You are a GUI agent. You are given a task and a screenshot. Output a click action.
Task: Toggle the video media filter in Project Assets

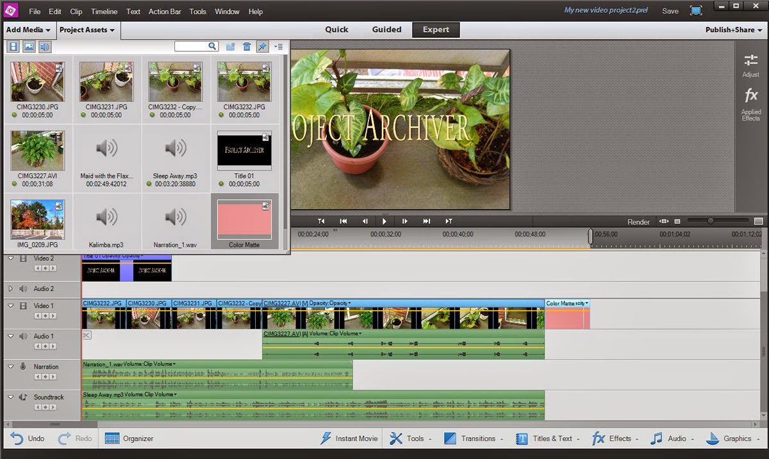12,46
